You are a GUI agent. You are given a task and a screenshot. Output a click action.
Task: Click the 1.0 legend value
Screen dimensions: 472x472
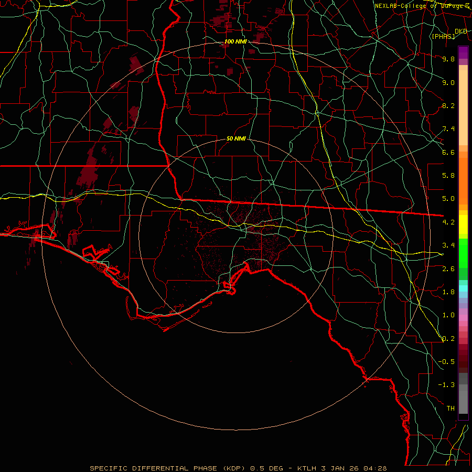pyautogui.click(x=448, y=315)
